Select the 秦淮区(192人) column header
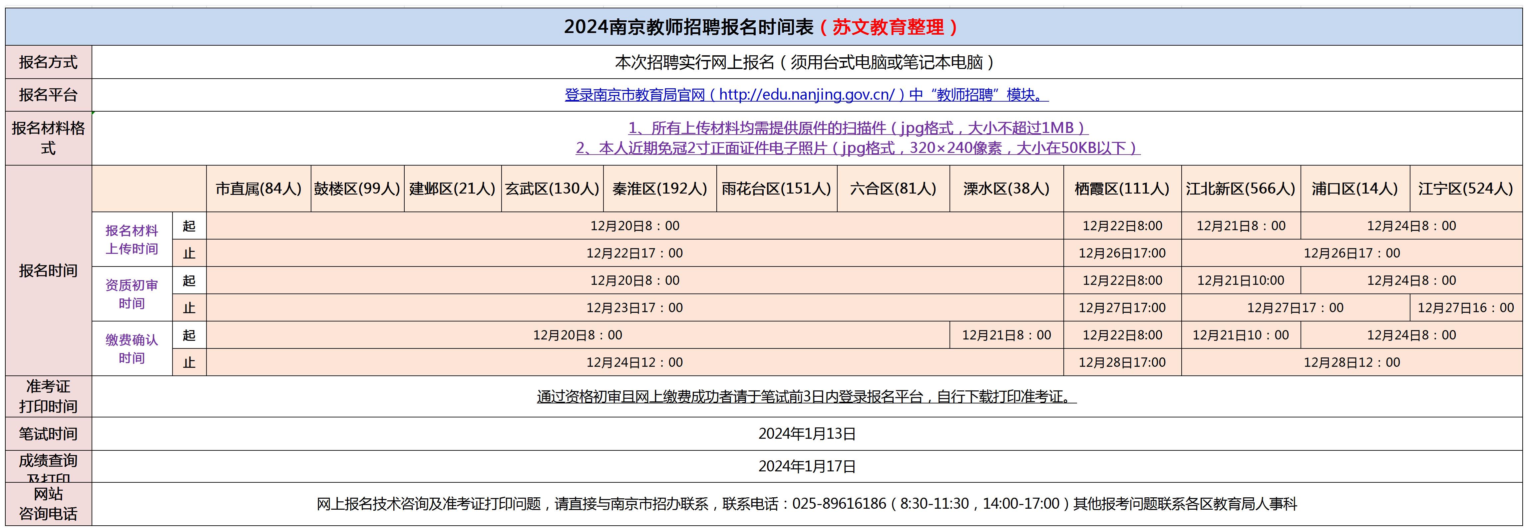 coord(660,189)
